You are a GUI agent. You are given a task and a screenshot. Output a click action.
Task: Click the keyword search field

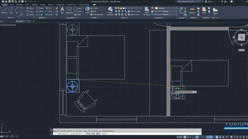189,2
